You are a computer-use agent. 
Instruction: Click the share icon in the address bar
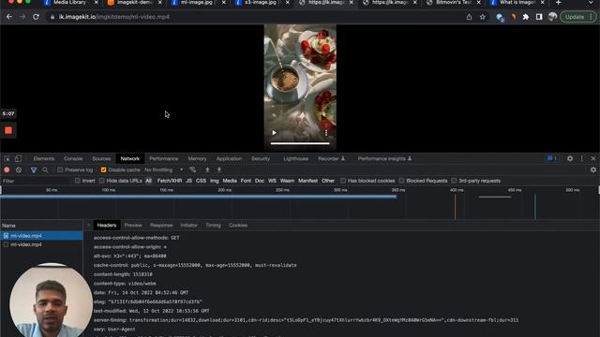469,17
